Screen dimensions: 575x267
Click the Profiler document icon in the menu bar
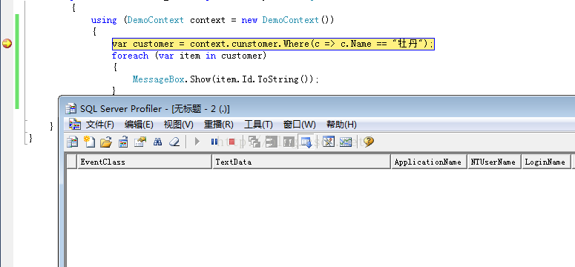click(75, 125)
